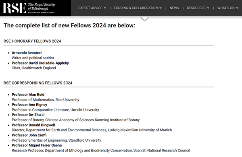Select Professor De-Zhu Li's name
Image resolution: width=242 pixels, height=157 pixels.
click(x=28, y=115)
